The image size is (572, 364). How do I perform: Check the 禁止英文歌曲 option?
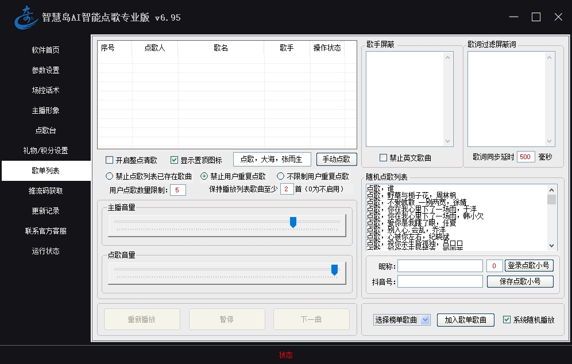[384, 158]
